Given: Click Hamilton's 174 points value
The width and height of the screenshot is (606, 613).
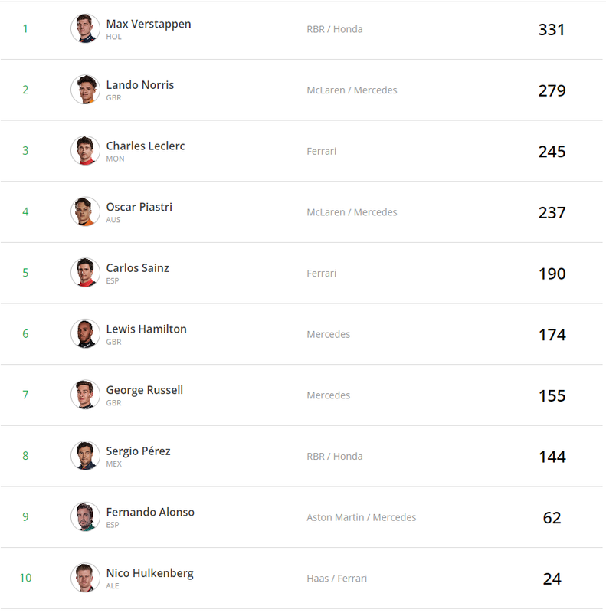Looking at the screenshot, I should tap(552, 335).
